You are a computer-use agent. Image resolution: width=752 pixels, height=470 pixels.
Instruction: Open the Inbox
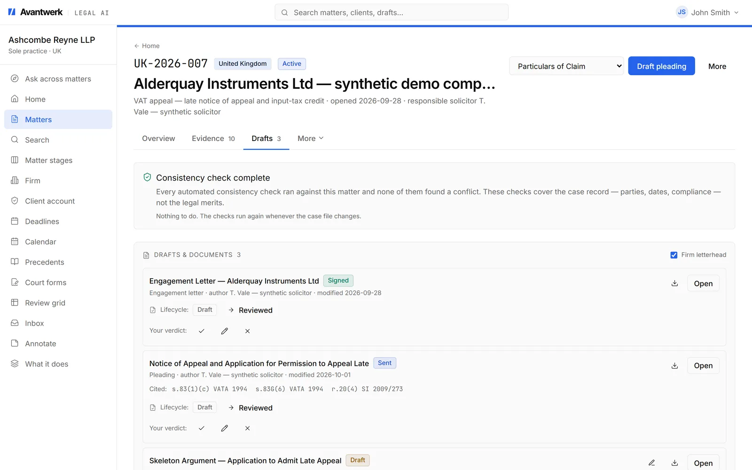58,323
